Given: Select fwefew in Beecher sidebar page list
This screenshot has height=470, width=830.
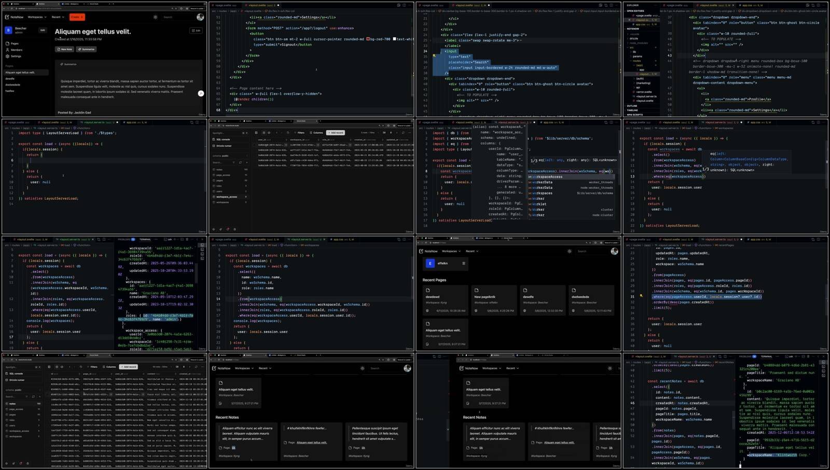Looking at the screenshot, I should tap(10, 91).
